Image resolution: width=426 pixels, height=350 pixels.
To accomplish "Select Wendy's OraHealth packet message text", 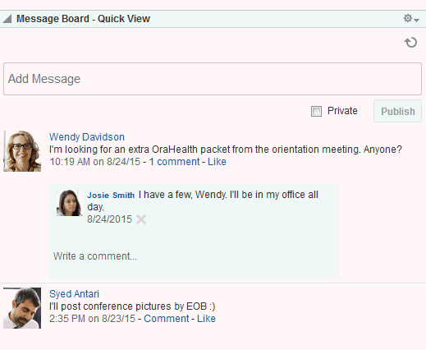I will click(226, 150).
